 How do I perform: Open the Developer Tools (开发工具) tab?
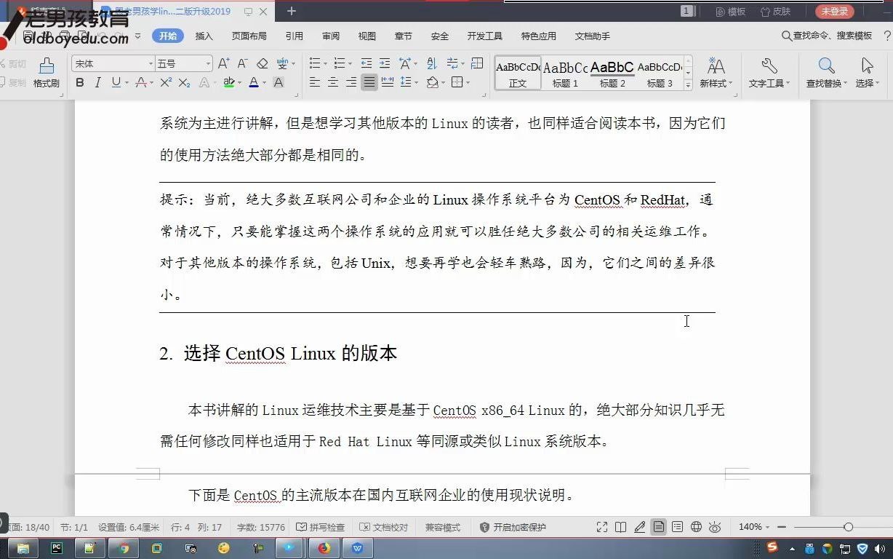point(485,36)
